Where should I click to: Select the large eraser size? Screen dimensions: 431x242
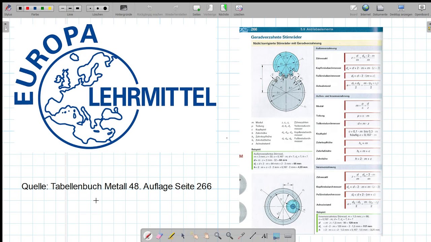pyautogui.click(x=105, y=8)
